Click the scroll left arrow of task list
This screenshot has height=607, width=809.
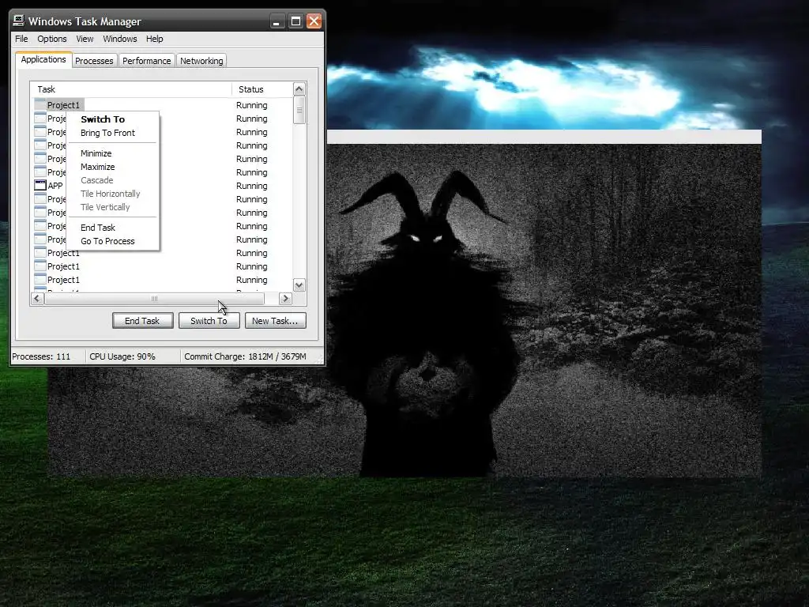coord(36,298)
